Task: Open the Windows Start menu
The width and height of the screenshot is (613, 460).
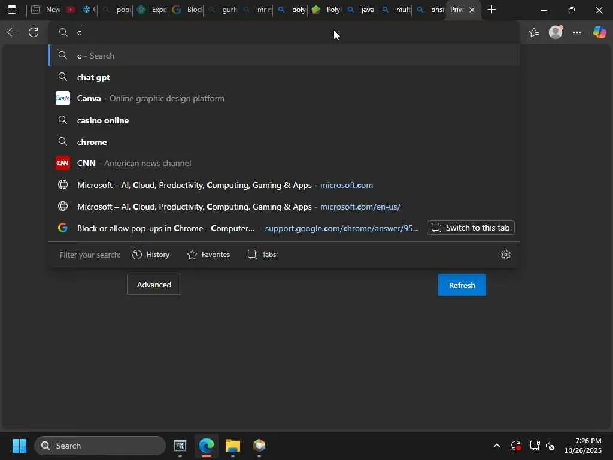Action: point(19,446)
